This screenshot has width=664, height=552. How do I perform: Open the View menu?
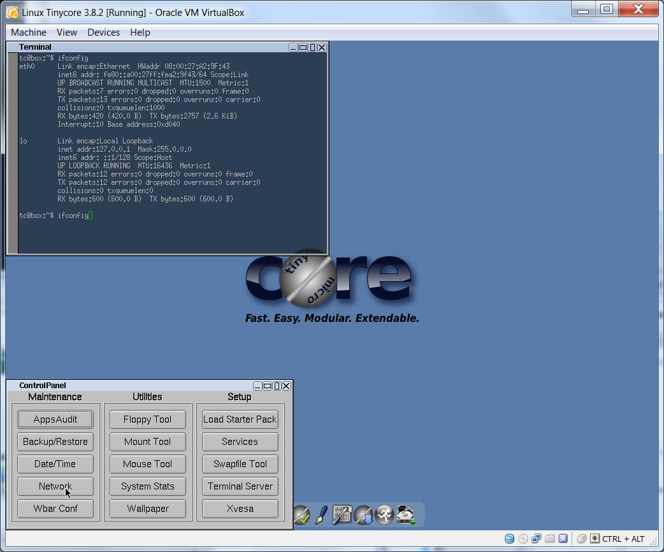[67, 33]
